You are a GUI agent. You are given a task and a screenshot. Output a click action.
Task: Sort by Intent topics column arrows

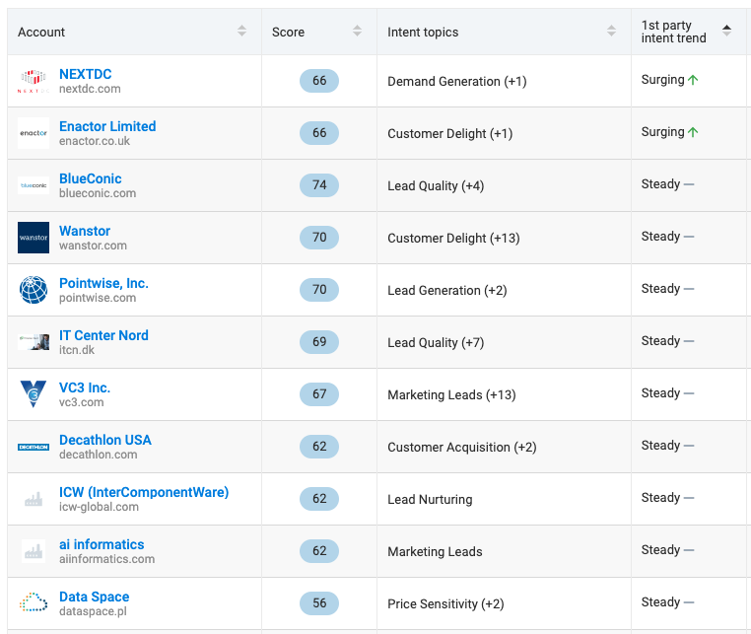(611, 32)
